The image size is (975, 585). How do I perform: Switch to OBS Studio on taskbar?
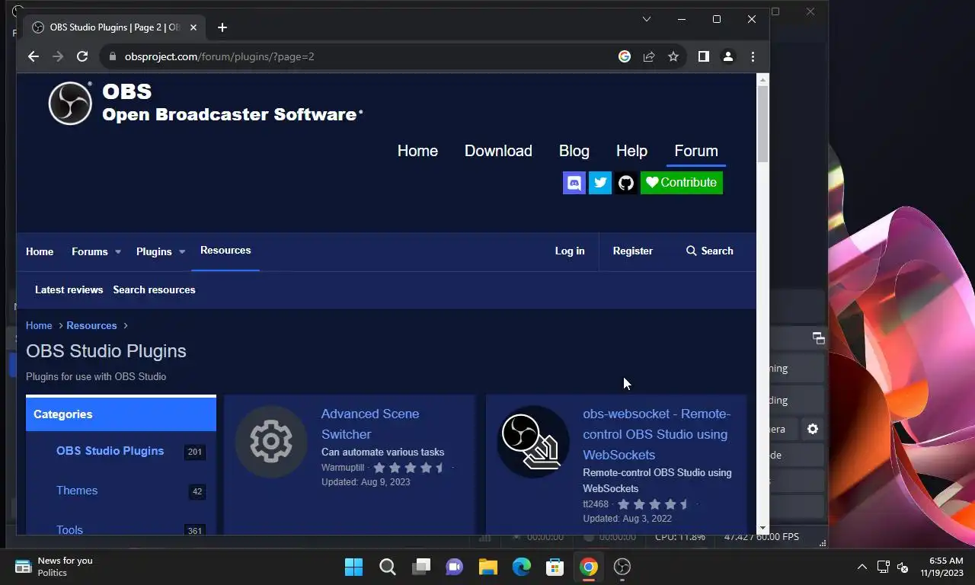point(622,567)
